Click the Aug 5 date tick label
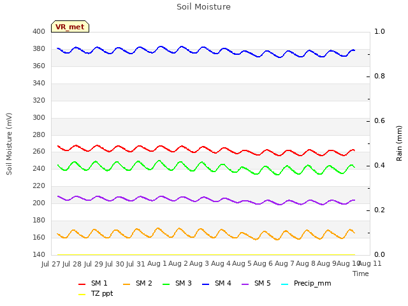 pyautogui.click(x=242, y=264)
